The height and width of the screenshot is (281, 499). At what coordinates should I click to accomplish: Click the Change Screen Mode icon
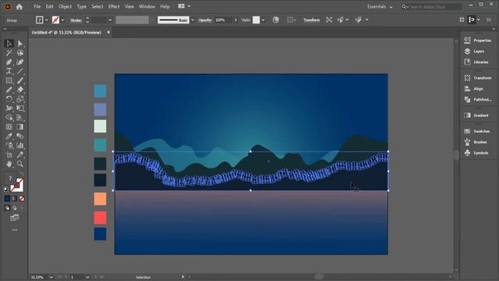pos(14,218)
